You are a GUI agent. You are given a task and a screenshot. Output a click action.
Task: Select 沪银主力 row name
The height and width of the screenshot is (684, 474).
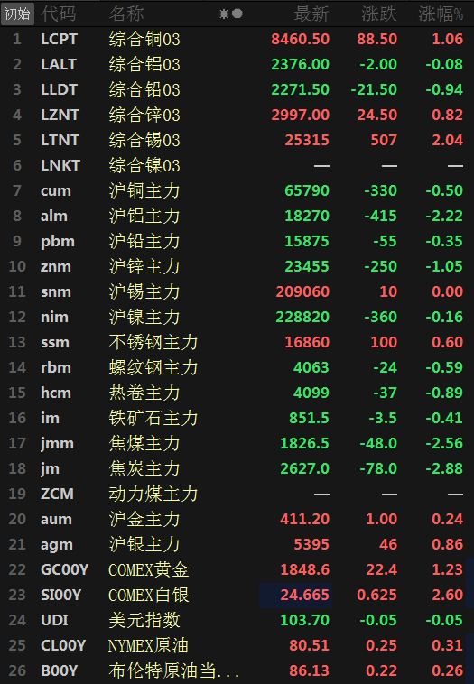click(144, 545)
